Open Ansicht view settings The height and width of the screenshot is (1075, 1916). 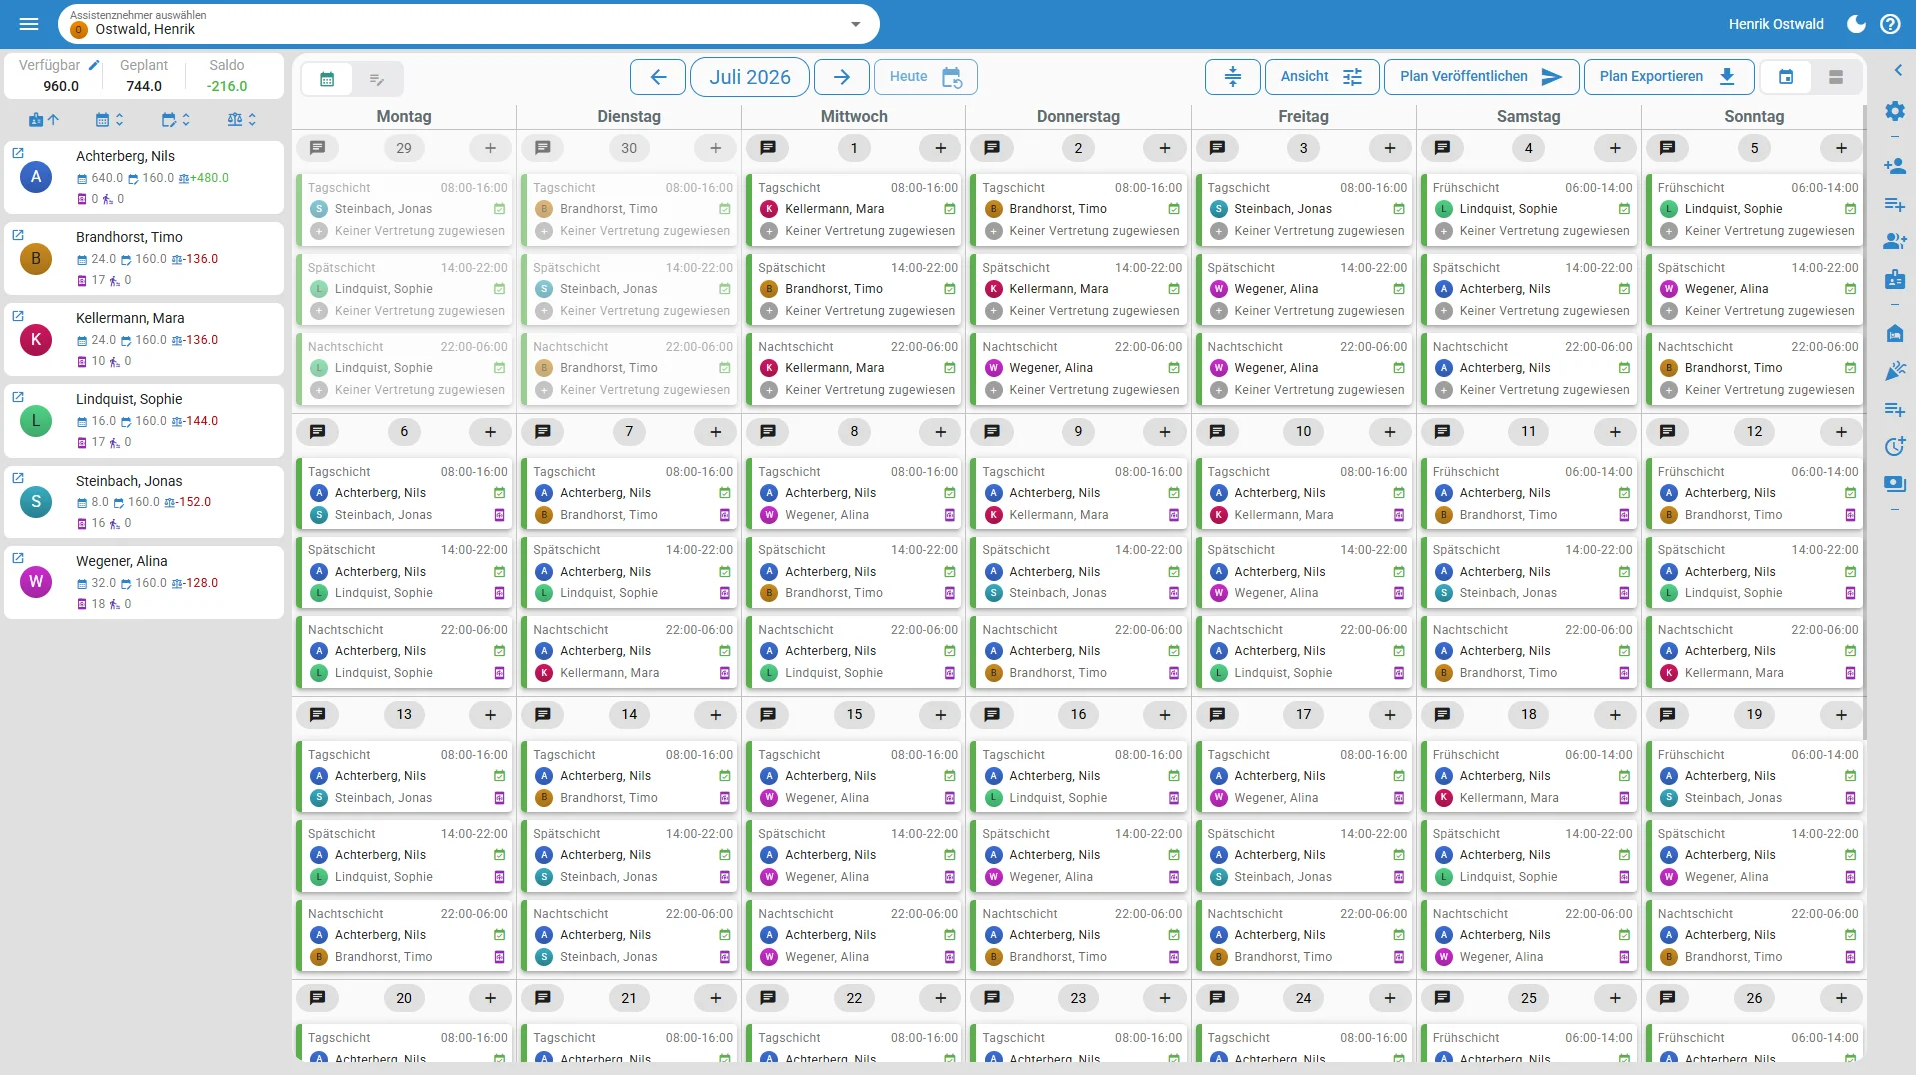[1322, 77]
